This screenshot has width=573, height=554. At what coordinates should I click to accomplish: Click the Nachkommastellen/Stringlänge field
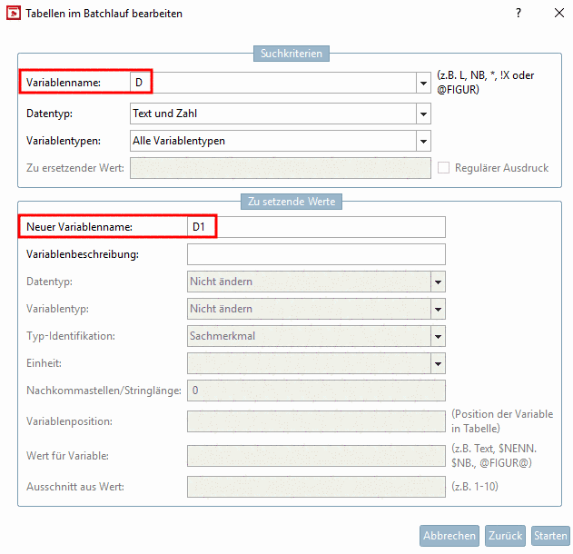pos(316,391)
